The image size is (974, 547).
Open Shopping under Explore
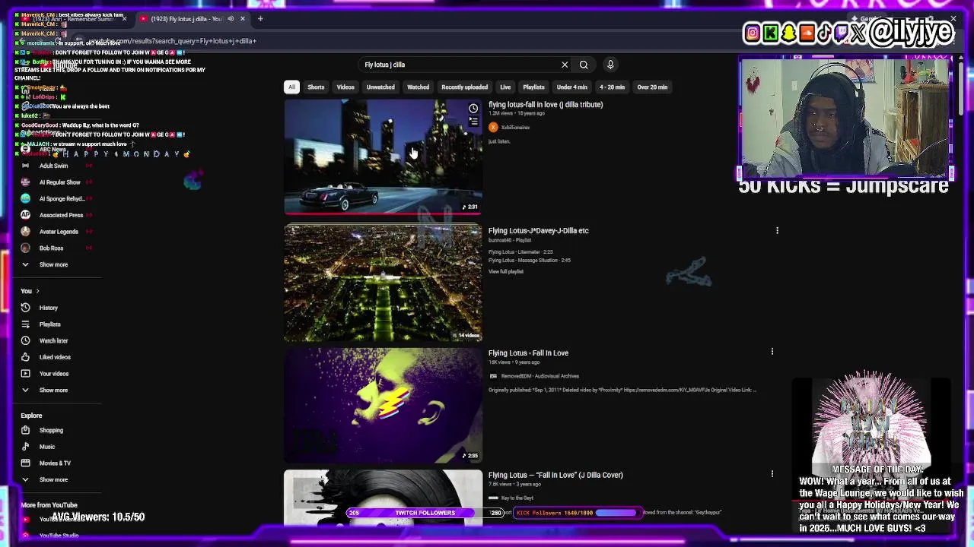click(51, 430)
